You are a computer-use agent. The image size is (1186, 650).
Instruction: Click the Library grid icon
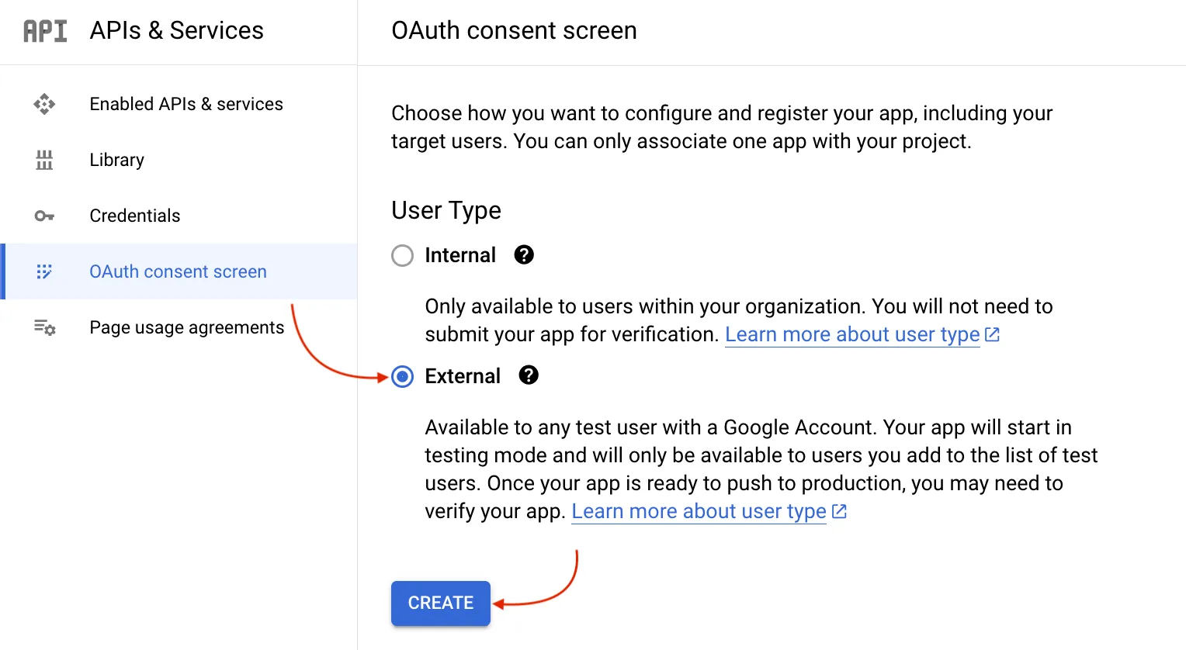[44, 160]
